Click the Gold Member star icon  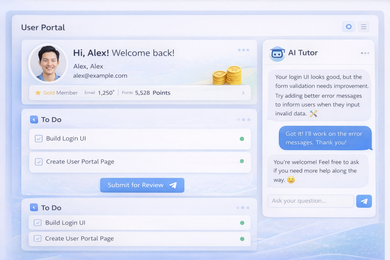point(38,93)
